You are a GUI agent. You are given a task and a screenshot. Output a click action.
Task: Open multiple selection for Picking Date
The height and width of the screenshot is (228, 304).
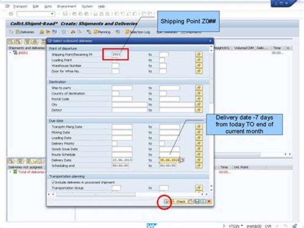click(x=199, y=132)
